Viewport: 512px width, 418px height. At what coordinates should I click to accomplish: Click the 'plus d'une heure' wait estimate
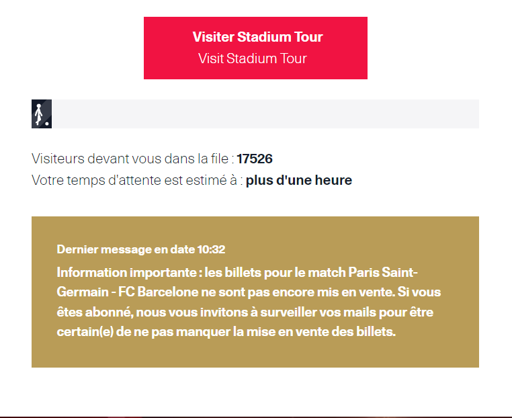[x=299, y=180]
